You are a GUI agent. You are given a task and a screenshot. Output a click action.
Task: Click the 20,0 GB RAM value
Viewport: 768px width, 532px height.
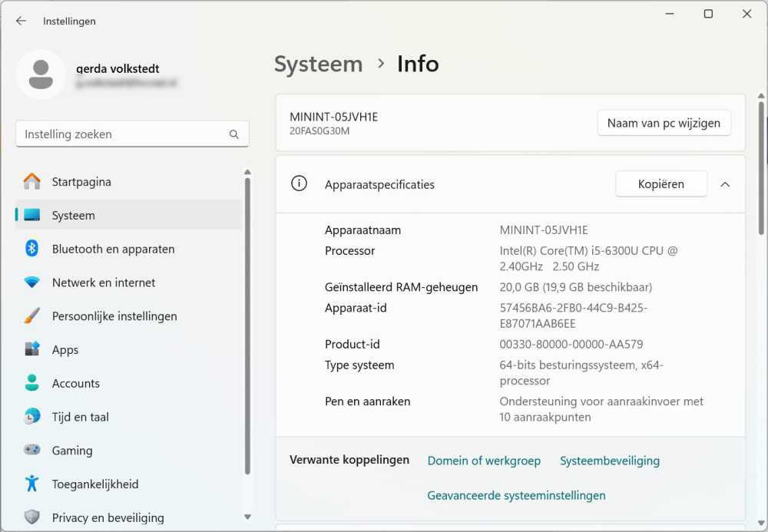(575, 287)
